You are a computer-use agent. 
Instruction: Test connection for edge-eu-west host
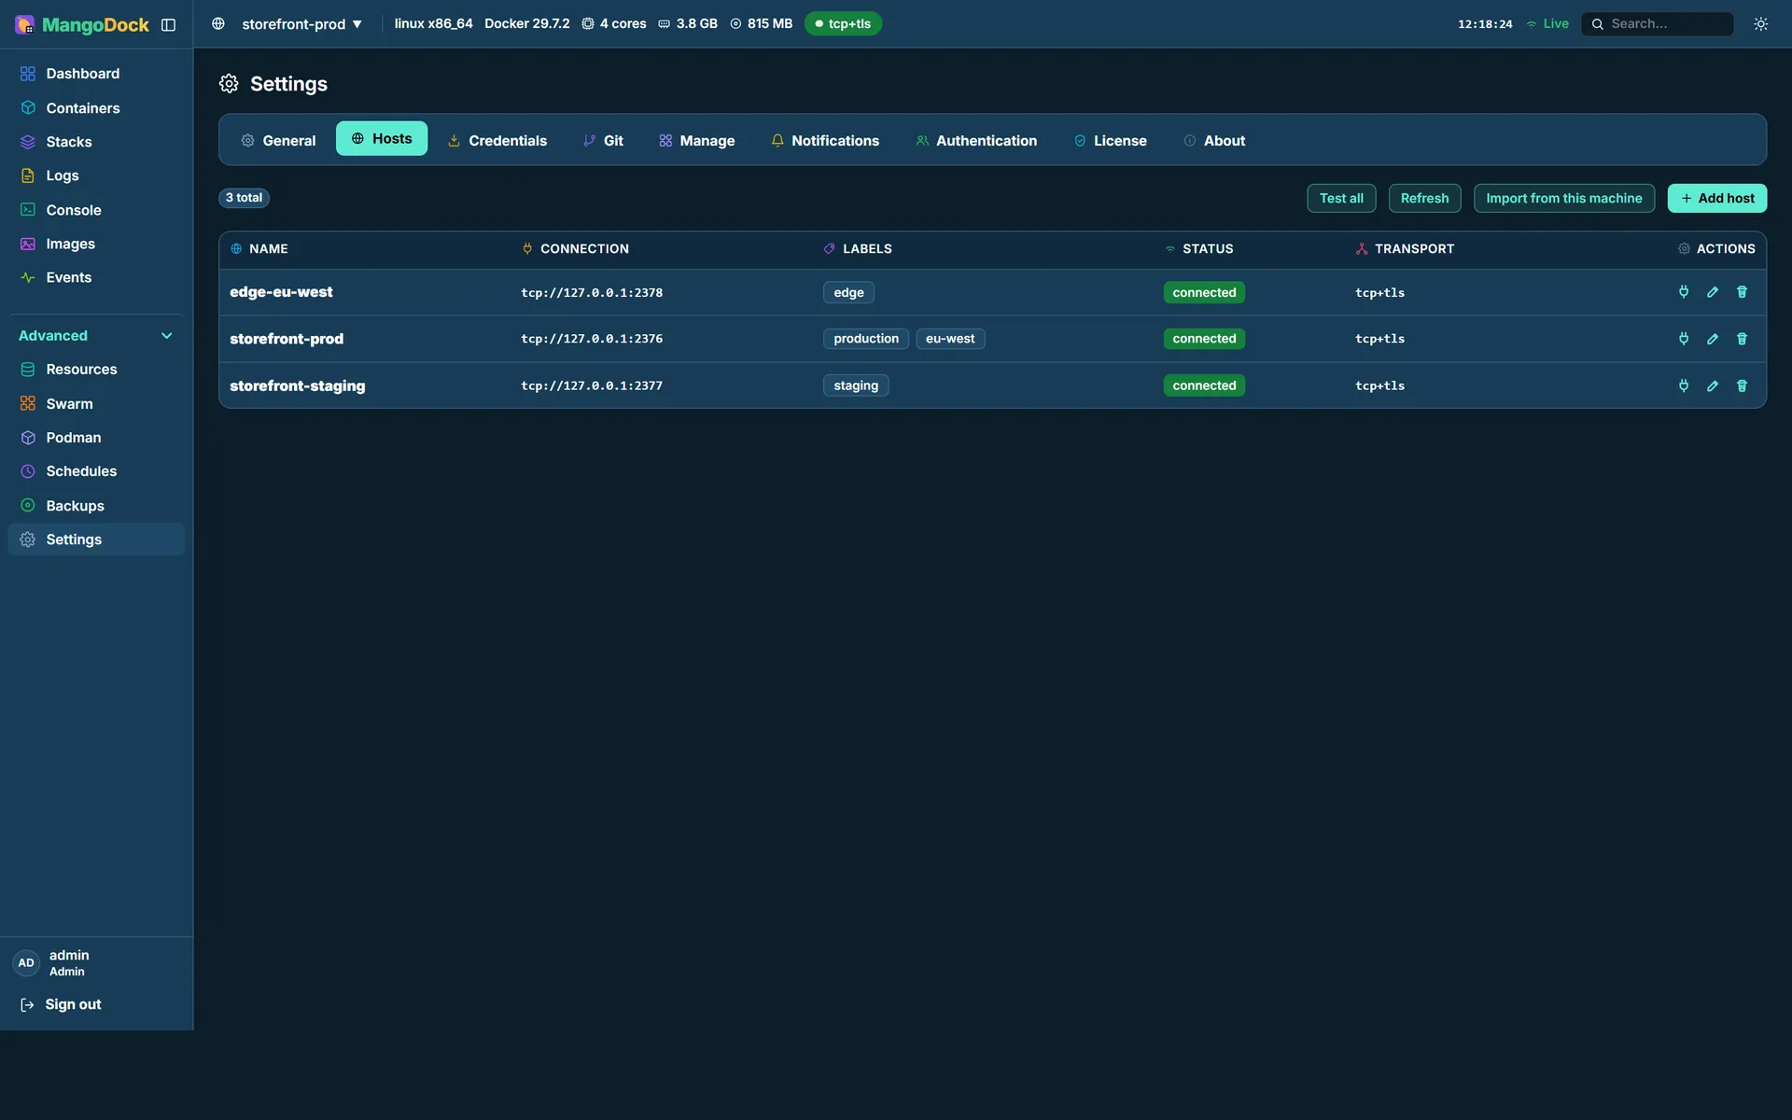pos(1684,292)
